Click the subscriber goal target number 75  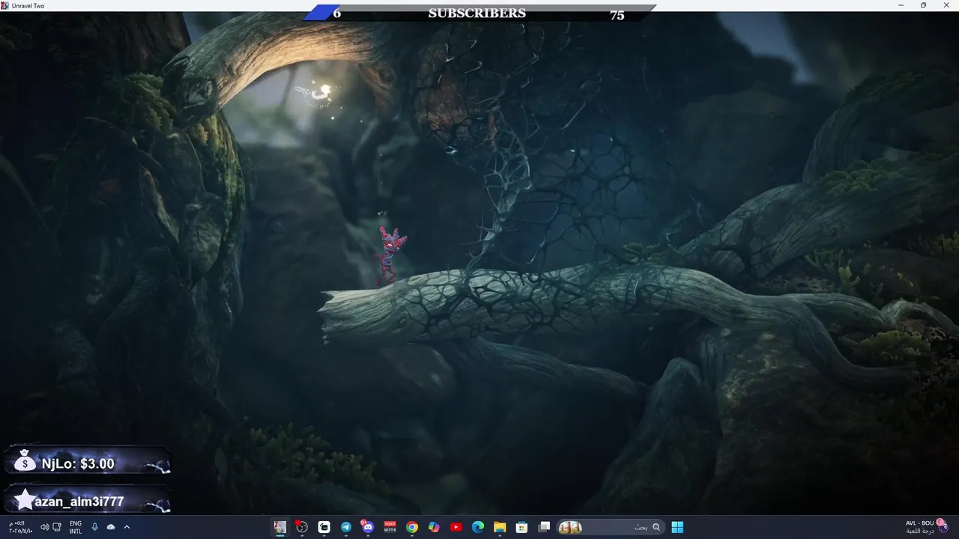point(617,15)
